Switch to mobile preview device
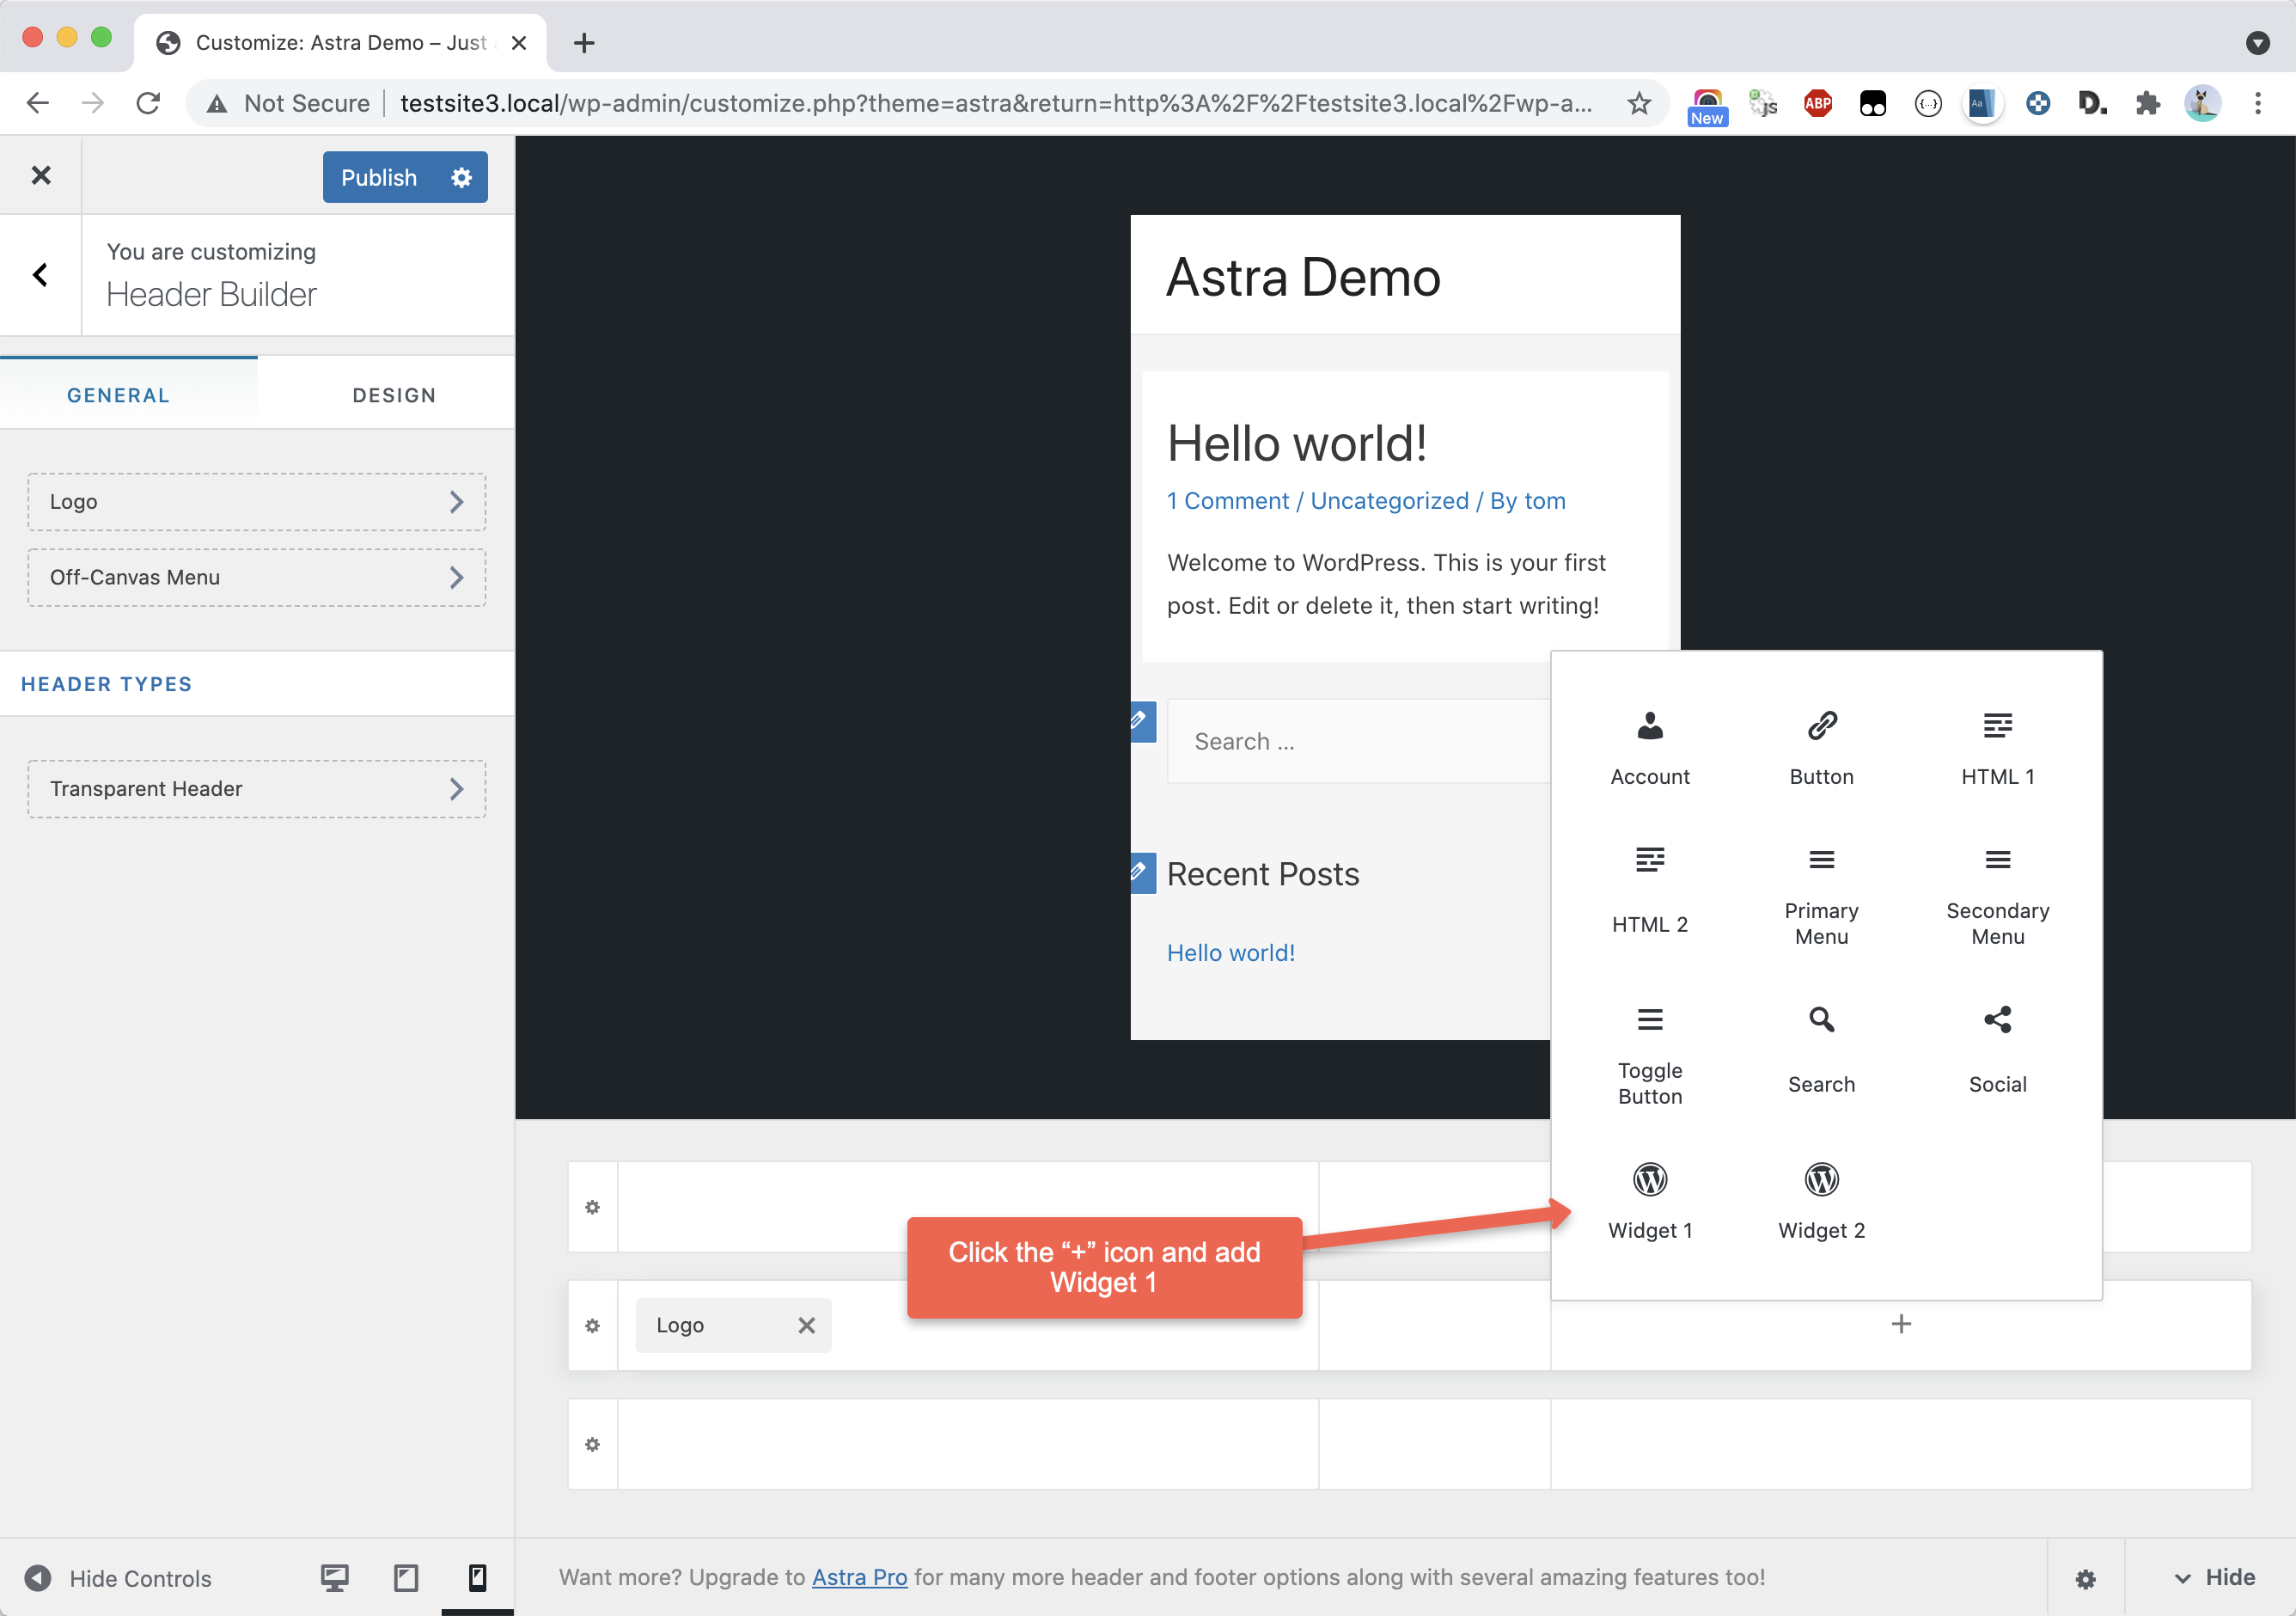The height and width of the screenshot is (1616, 2296). (x=477, y=1578)
